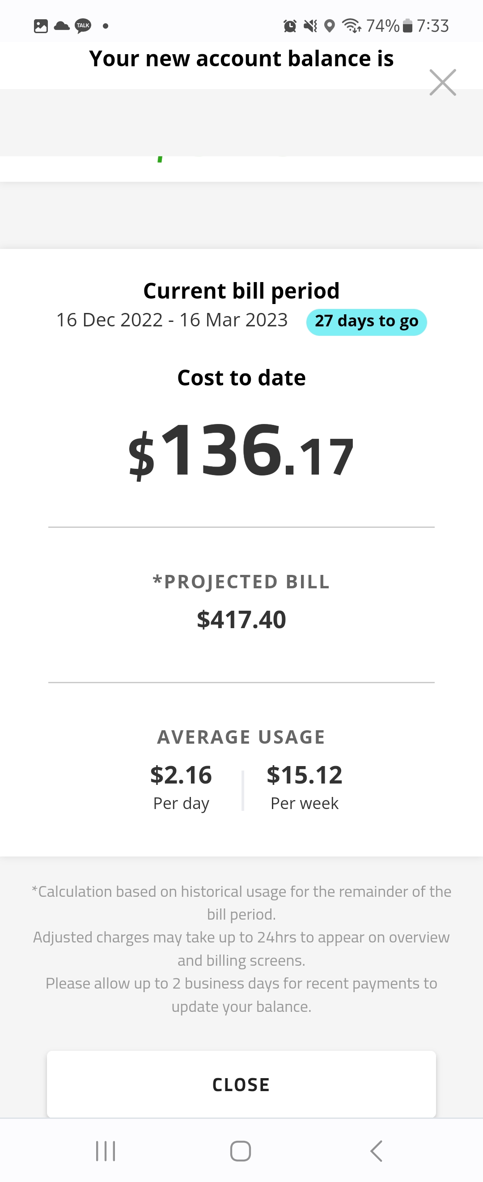Tap the cloud notification icon

[x=62, y=26]
